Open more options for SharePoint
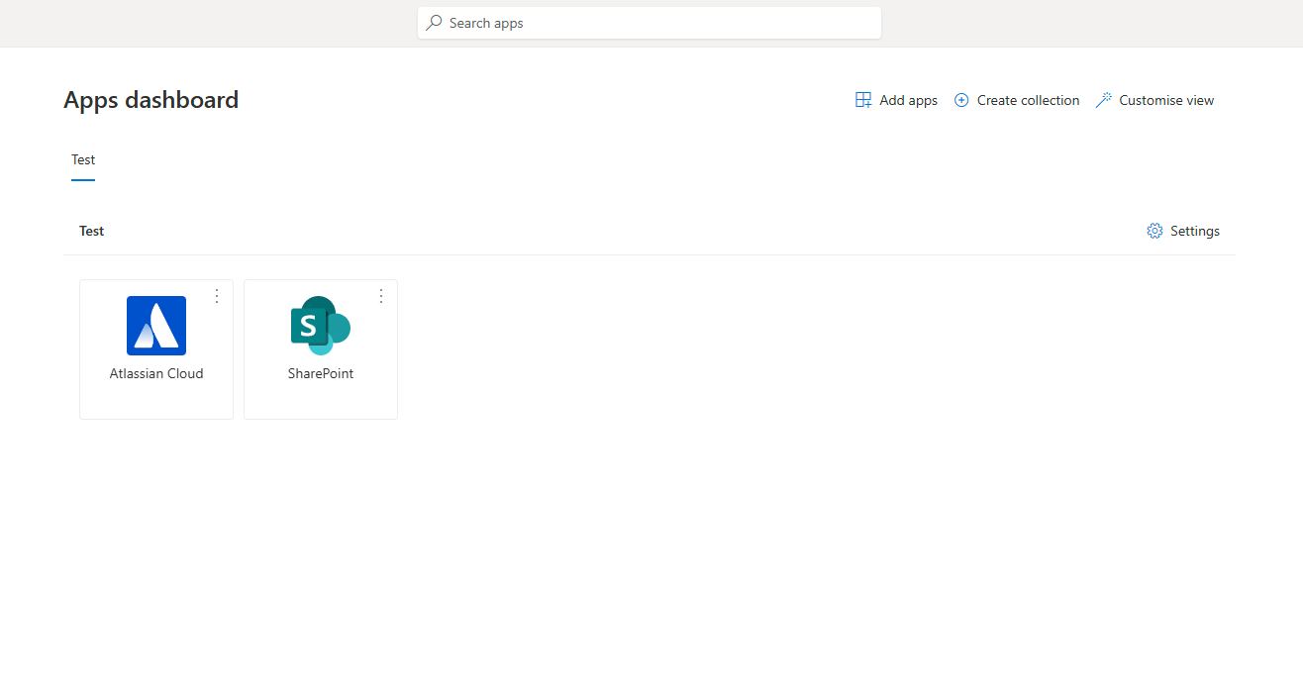Viewport: 1303px width, 696px height. tap(381, 296)
